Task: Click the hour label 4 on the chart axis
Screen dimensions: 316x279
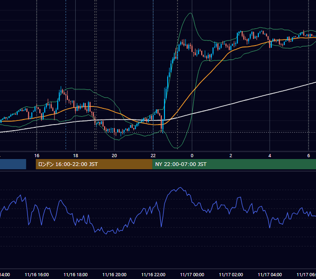Action: (x=270, y=156)
